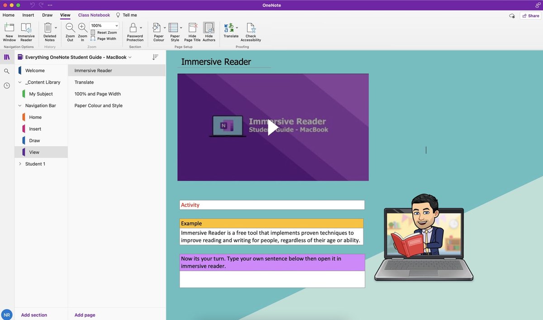Open a New Window from the ribbon
The height and width of the screenshot is (320, 543).
pyautogui.click(x=9, y=32)
